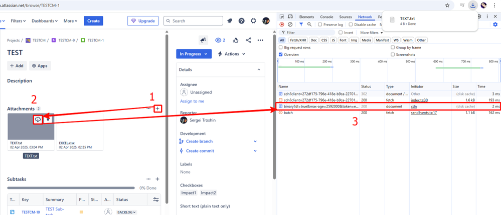Open Jira settings gear icon
This screenshot has height=215, width=501.
coord(253,20)
